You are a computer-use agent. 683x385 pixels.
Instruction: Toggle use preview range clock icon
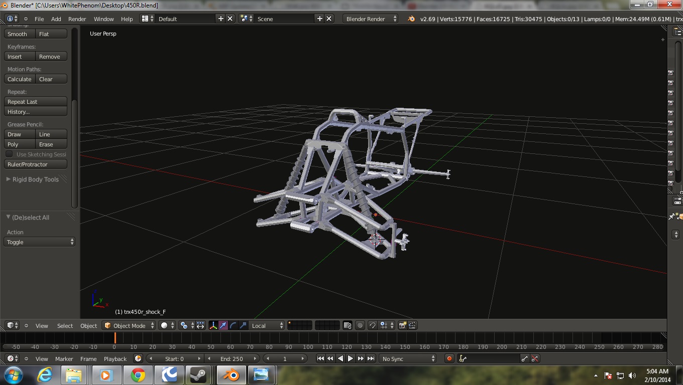pos(138,358)
